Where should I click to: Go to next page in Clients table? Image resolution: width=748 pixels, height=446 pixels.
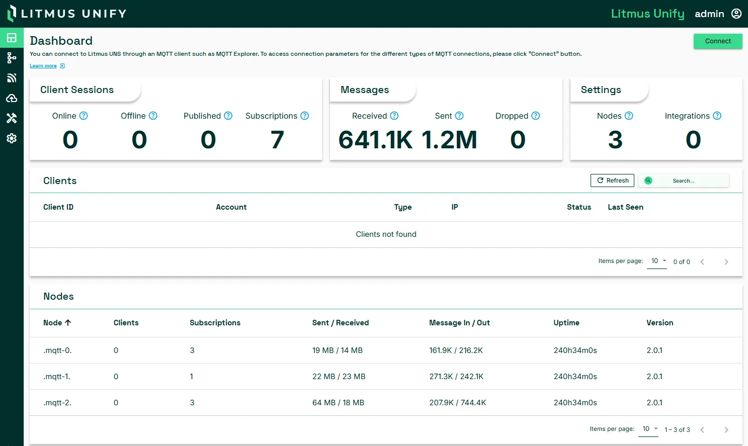pyautogui.click(x=726, y=262)
